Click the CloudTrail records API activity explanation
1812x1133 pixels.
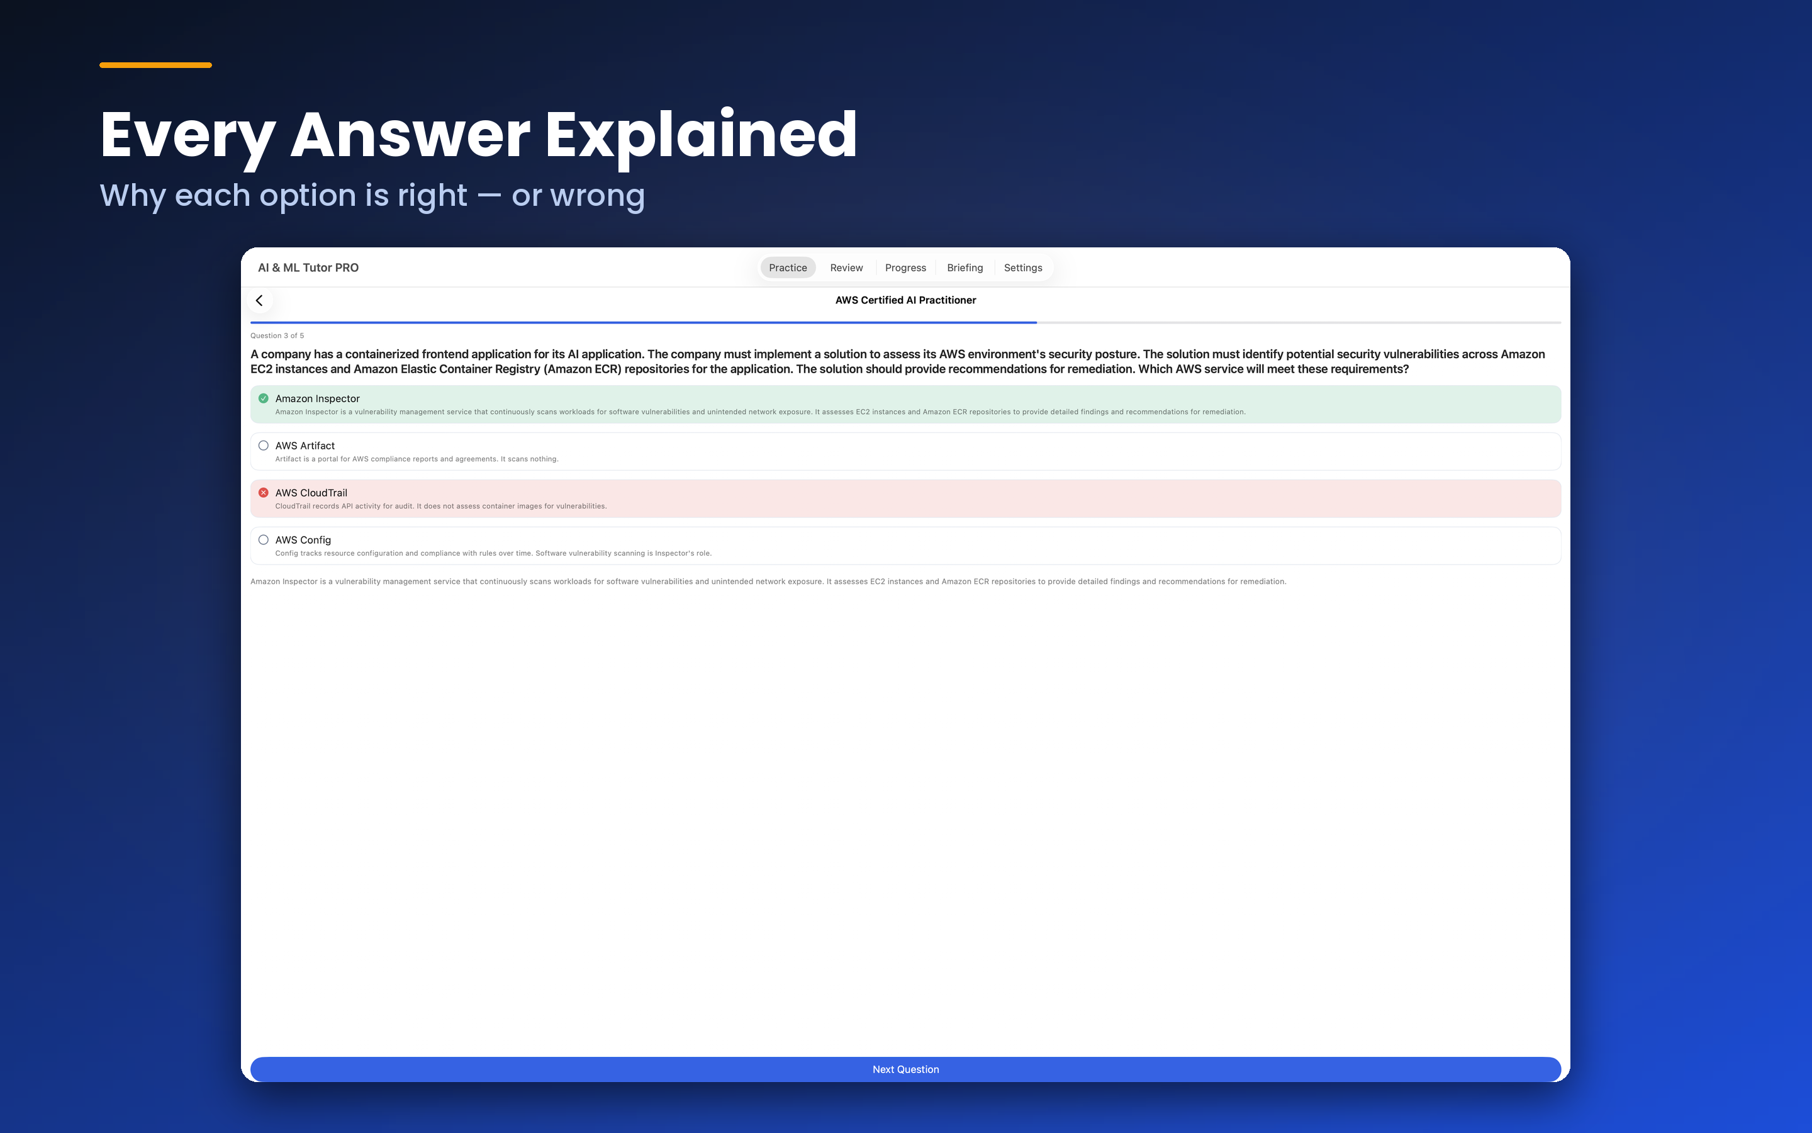(x=441, y=506)
